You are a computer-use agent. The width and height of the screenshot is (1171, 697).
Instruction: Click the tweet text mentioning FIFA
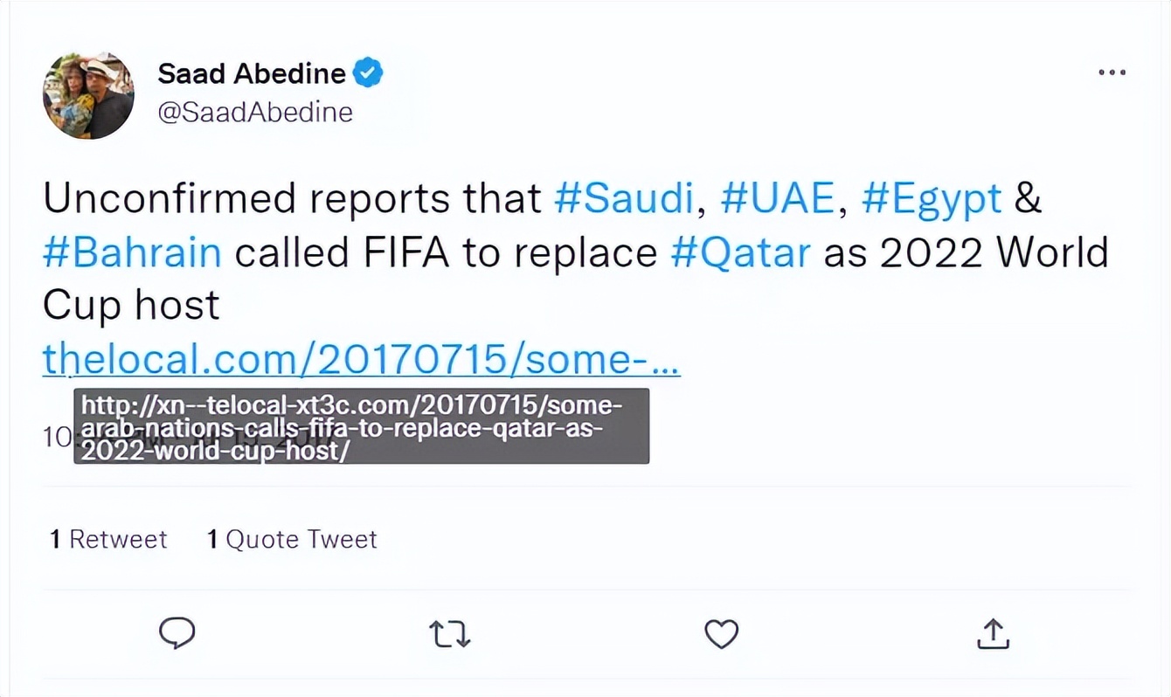[x=446, y=252]
